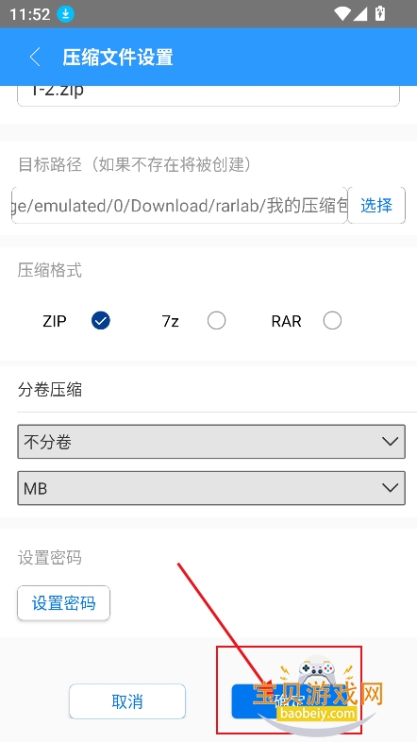Tap the cellular signal icon

pos(360,14)
